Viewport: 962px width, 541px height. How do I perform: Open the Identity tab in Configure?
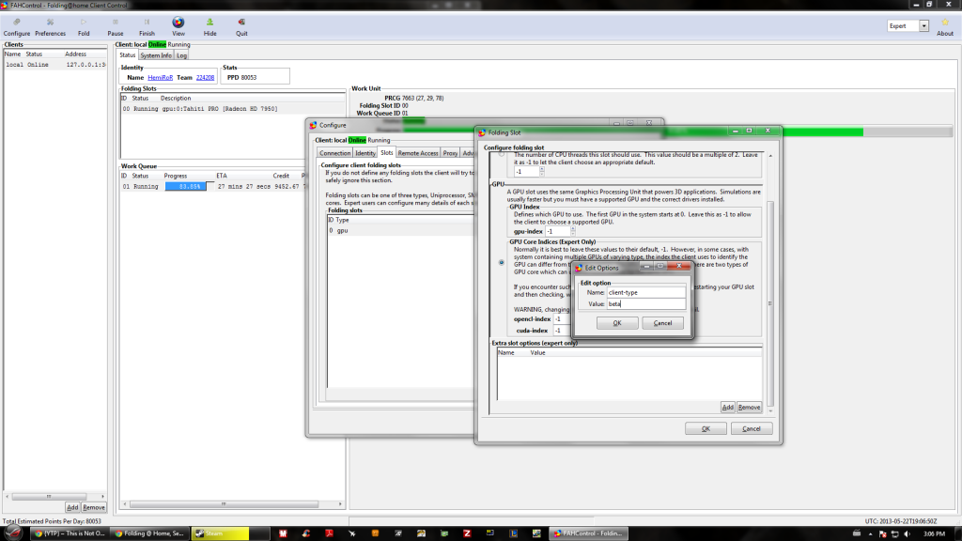click(x=365, y=153)
